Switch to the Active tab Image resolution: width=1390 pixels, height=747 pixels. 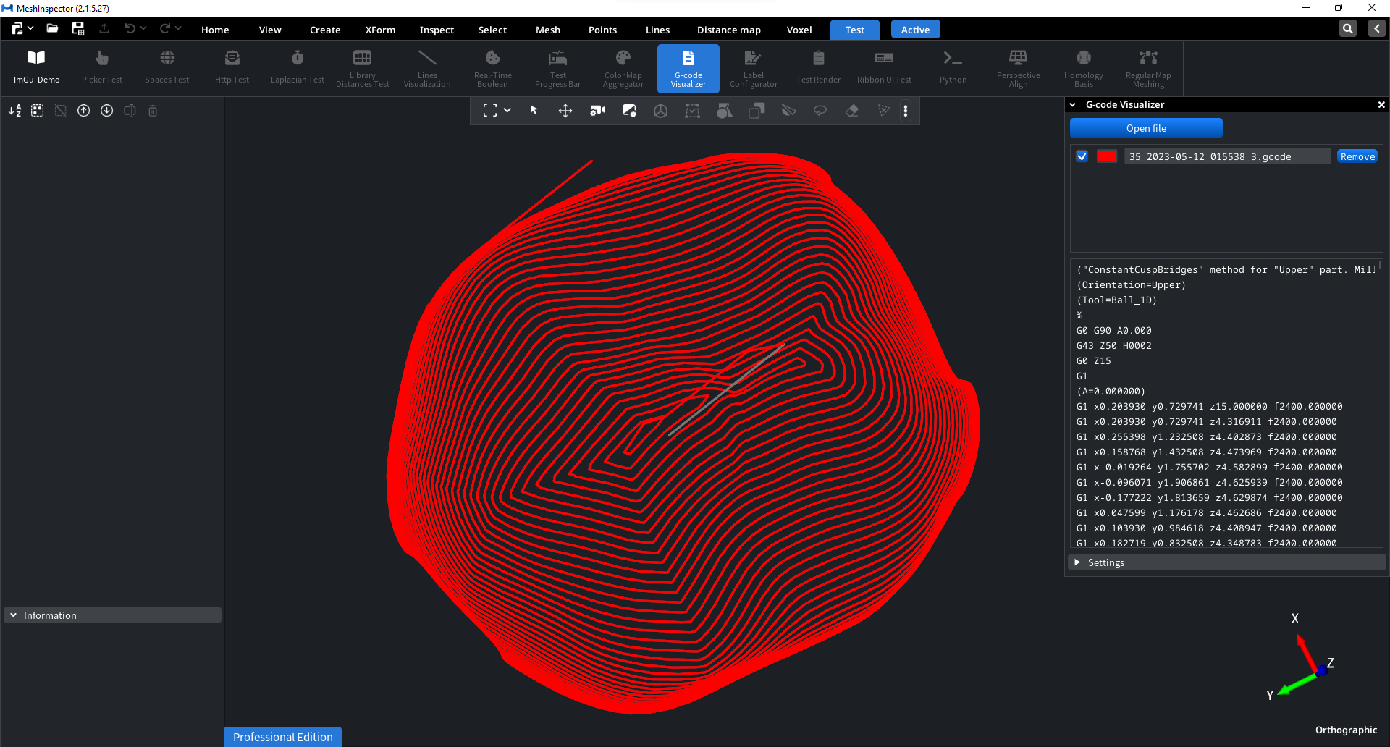tap(914, 29)
